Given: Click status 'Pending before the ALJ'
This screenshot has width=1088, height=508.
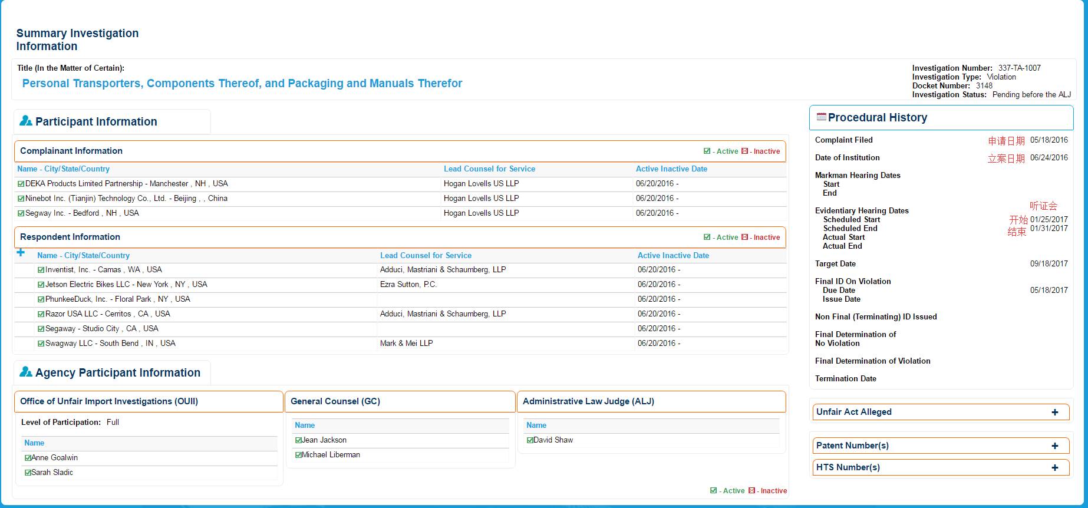Looking at the screenshot, I should (1031, 95).
